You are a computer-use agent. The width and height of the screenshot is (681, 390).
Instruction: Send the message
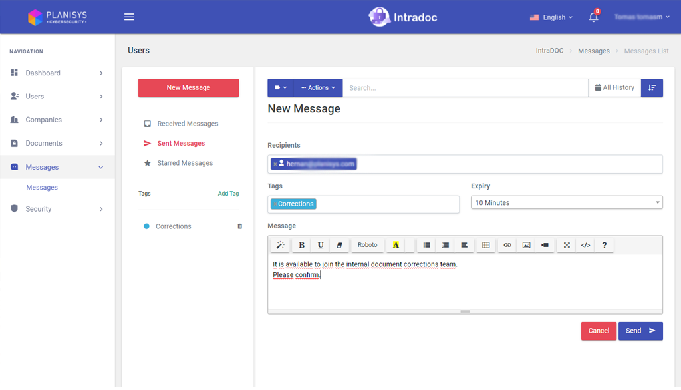(640, 331)
